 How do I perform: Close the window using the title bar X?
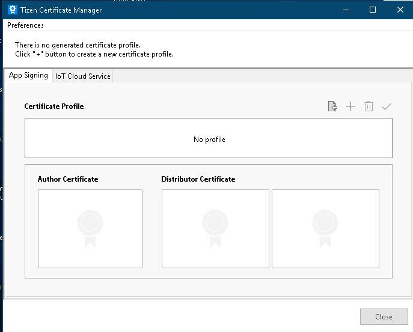400,10
